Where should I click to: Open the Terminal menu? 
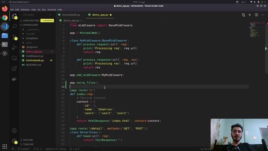(x=52, y=10)
